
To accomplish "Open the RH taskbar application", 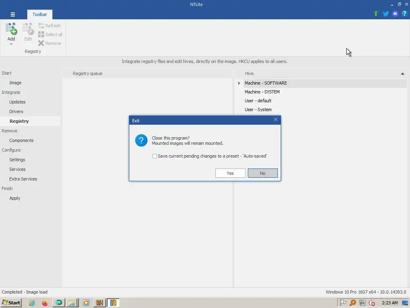I will [x=99, y=303].
